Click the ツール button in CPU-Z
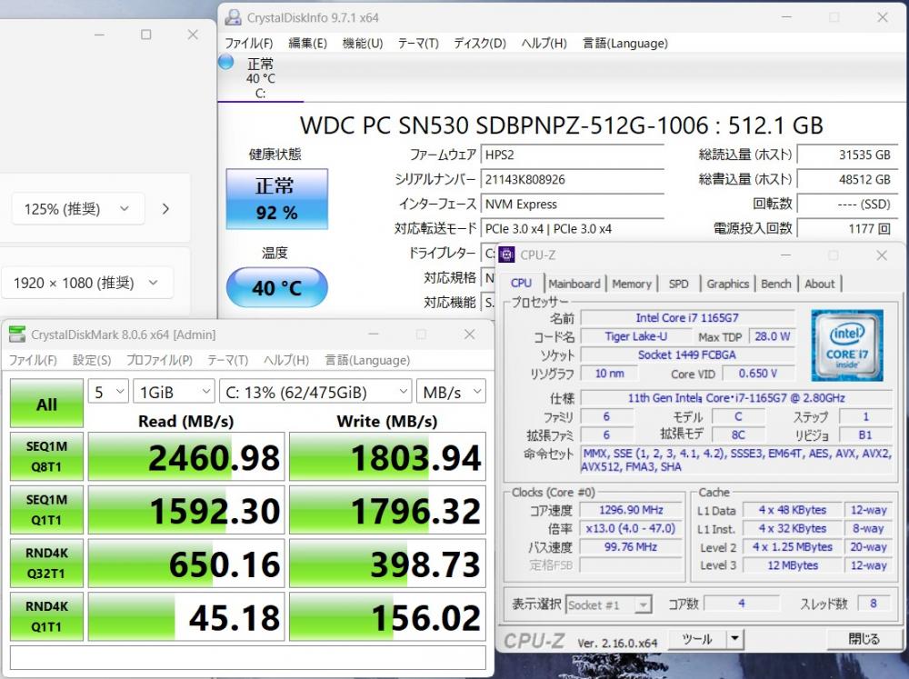The image size is (909, 679). click(697, 639)
